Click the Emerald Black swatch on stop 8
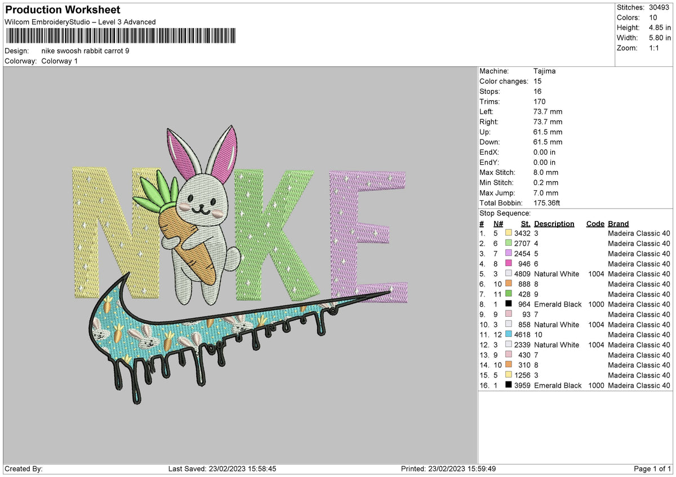Image resolution: width=676 pixels, height=477 pixels. [508, 304]
